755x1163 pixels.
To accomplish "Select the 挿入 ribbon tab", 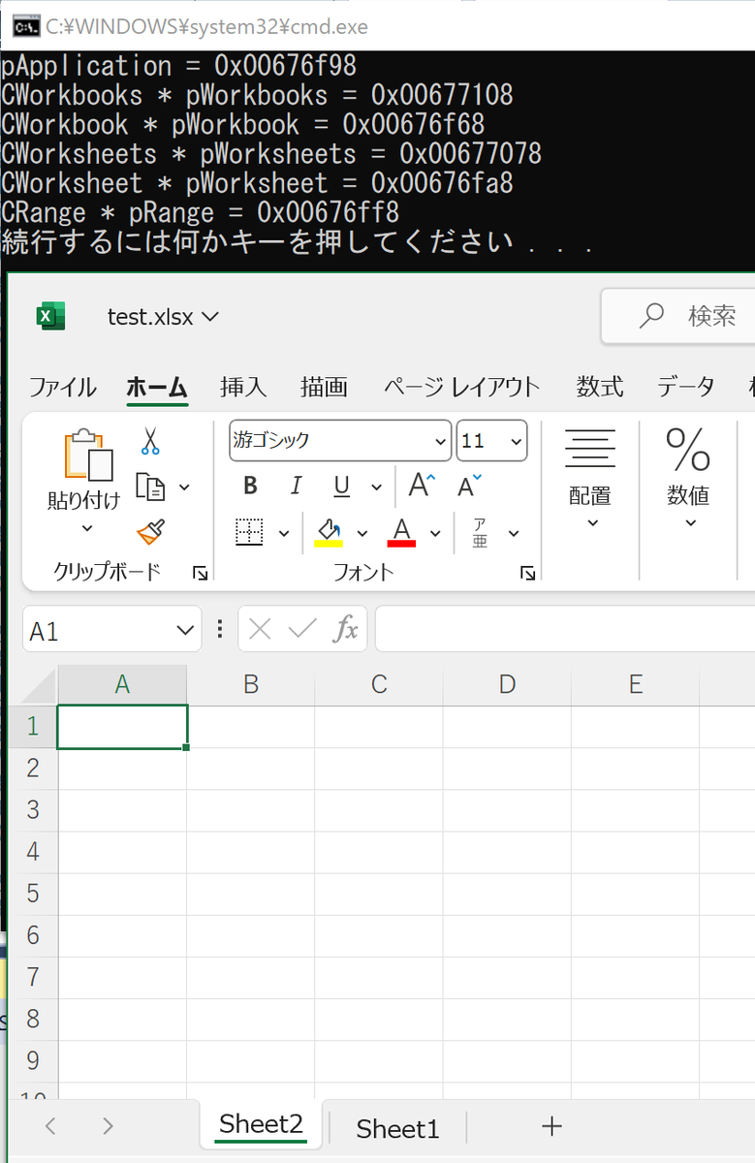I will tap(243, 387).
